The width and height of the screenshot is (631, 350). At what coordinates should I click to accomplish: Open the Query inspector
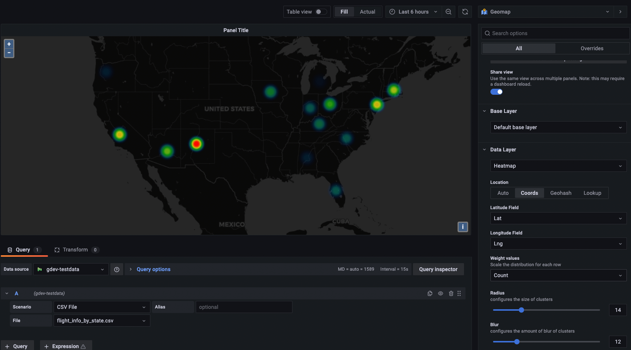pos(438,269)
